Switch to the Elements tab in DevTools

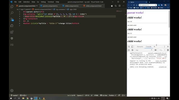point(140,47)
